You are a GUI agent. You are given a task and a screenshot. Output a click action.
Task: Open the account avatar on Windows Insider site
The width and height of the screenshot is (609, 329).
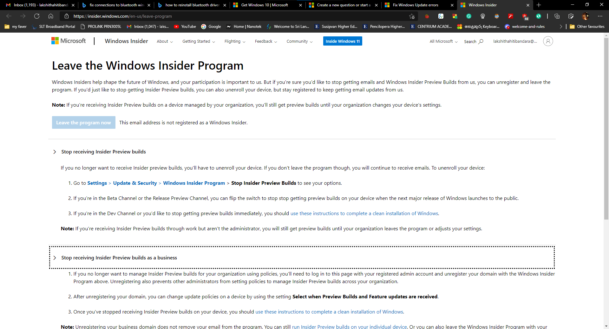pos(548,41)
